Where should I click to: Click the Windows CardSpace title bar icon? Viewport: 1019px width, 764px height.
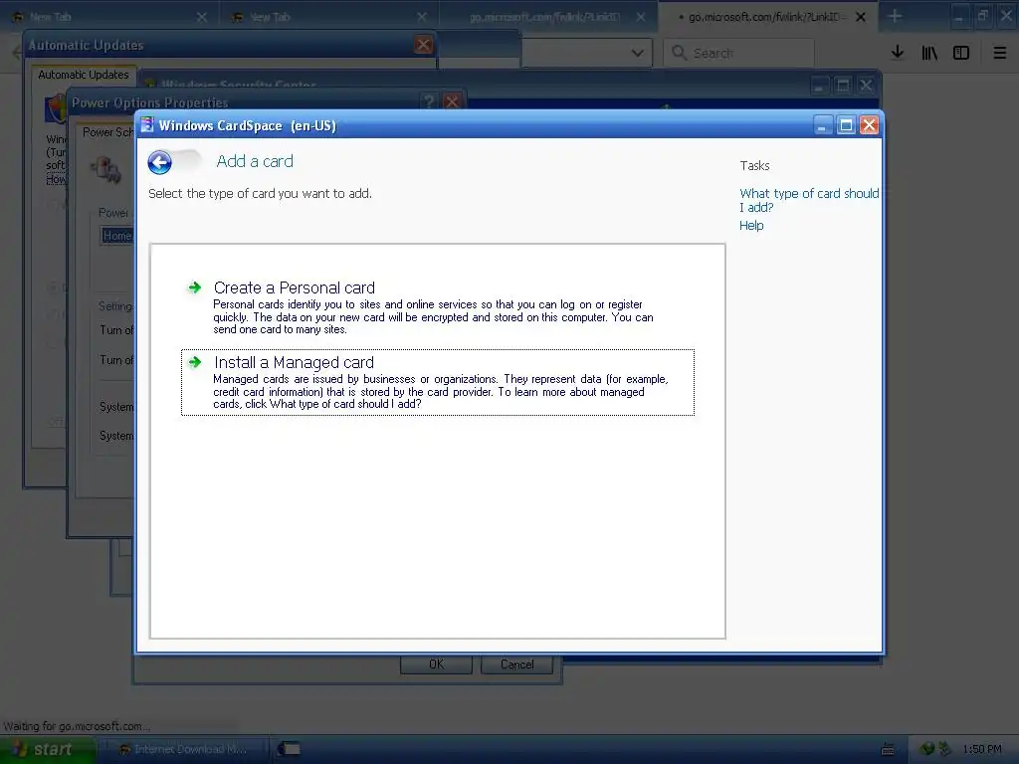click(x=147, y=124)
